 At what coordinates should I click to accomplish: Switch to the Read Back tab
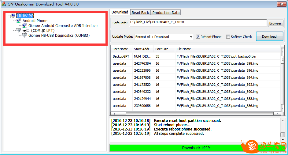[140, 13]
